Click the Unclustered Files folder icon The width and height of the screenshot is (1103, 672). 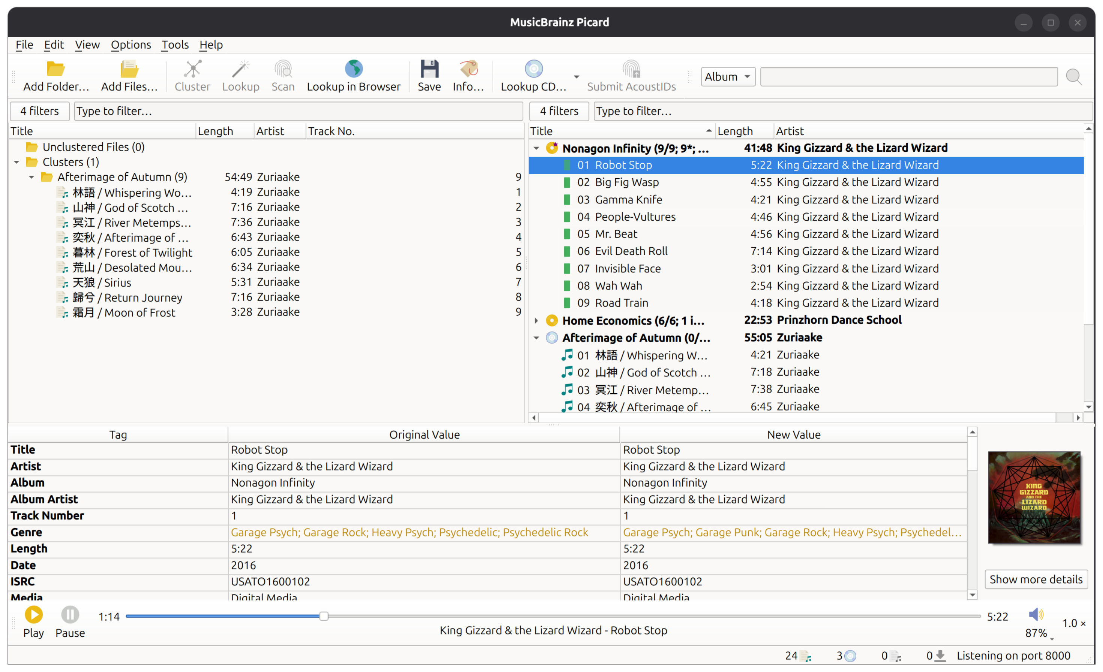32,147
